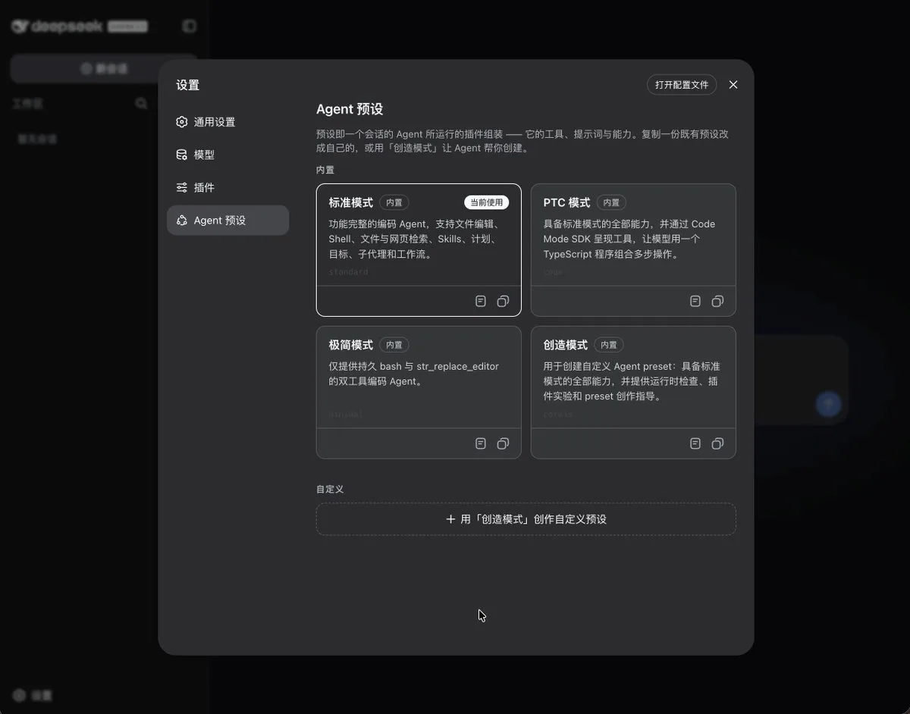Image resolution: width=910 pixels, height=714 pixels.
Task: Show details icon on 极简模式 card
Action: [481, 443]
